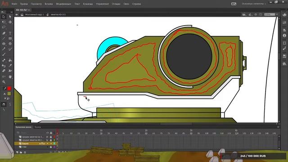Open the Edit Symbols dropdown
The width and height of the screenshot is (288, 162).
250,14
